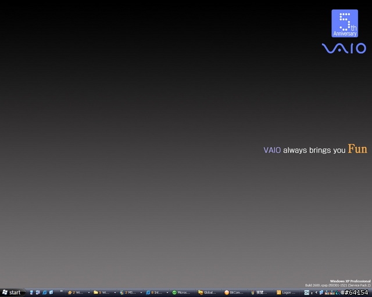Launch Internet Explorer from Quick Launch
372x297 pixels.
coord(45,292)
